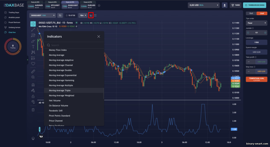Switch to the EUR/USD tab
270x147 pixels.
tap(88, 5)
